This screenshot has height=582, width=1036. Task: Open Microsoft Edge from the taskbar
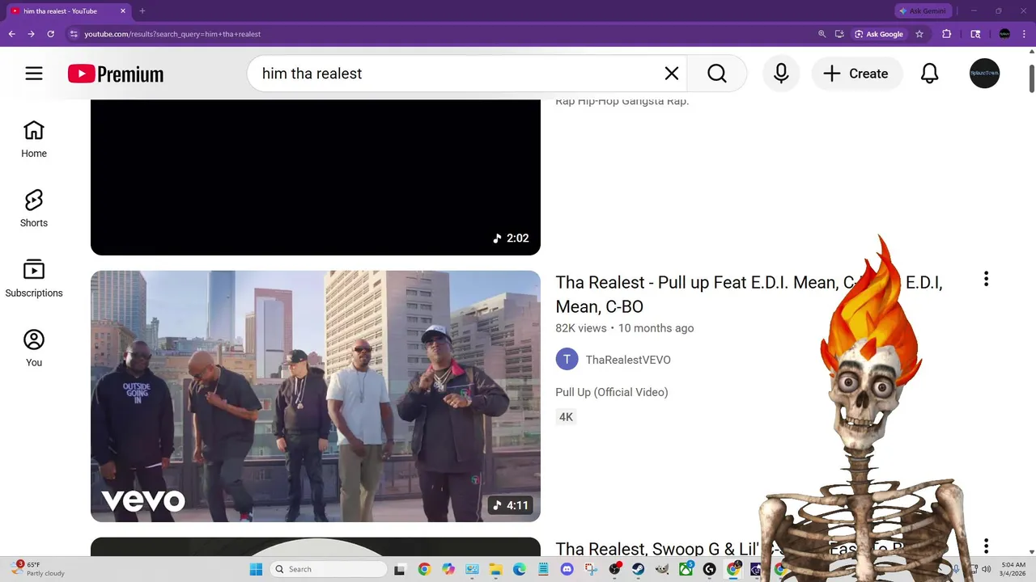[519, 569]
